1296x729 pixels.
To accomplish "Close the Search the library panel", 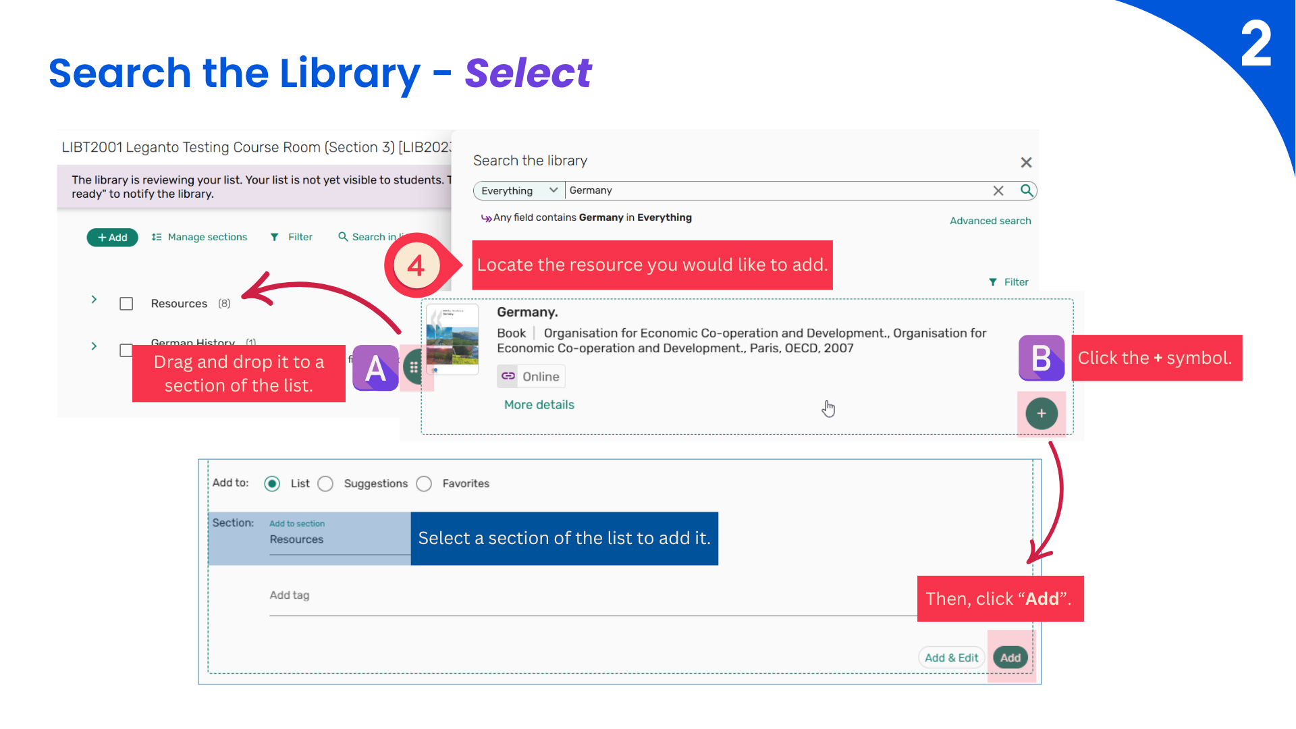I will [x=1026, y=162].
